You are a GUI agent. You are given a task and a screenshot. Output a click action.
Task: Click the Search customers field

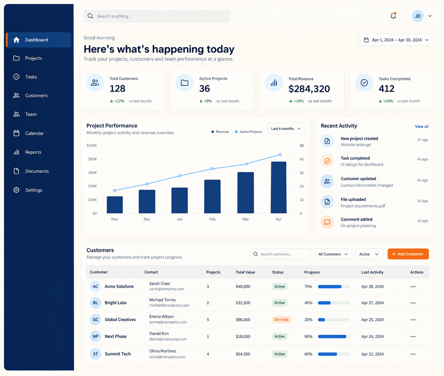pos(281,254)
